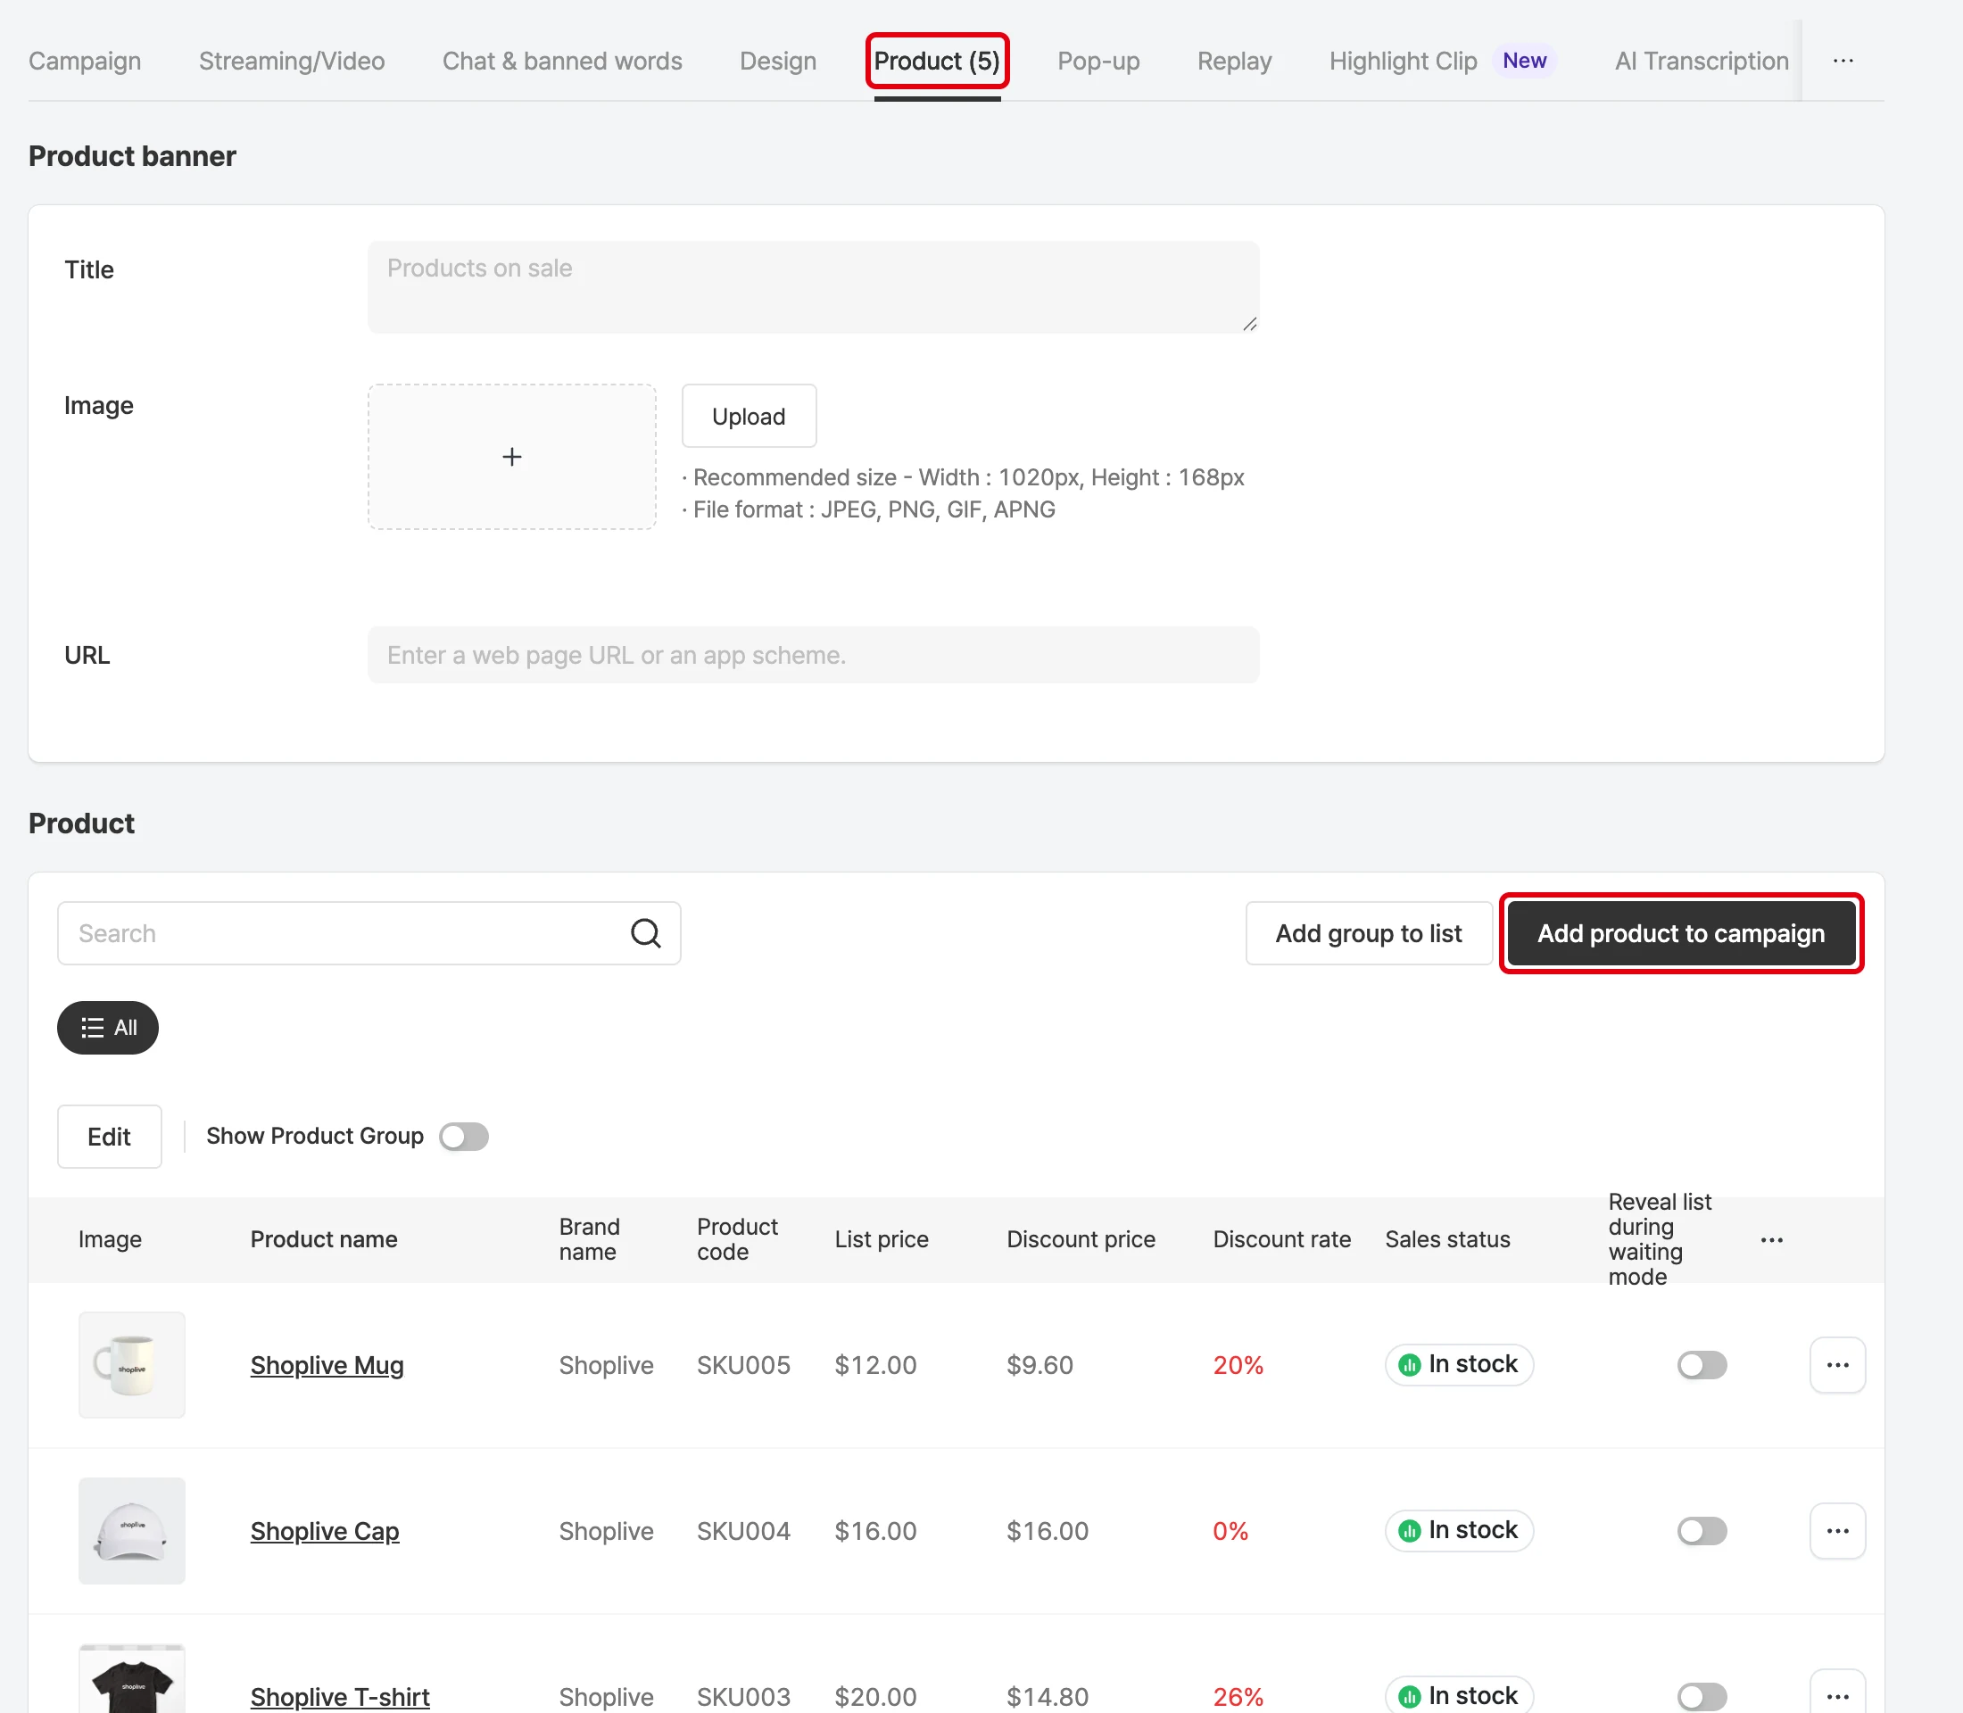
Task: Click In stock status for Shoplive Cap
Action: click(1459, 1529)
